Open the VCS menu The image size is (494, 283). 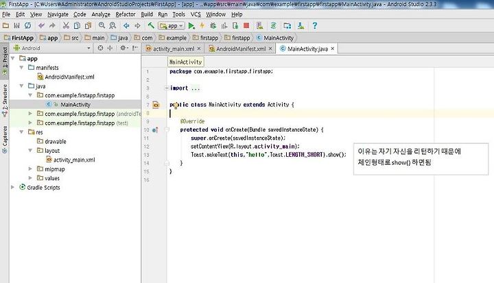coord(196,14)
